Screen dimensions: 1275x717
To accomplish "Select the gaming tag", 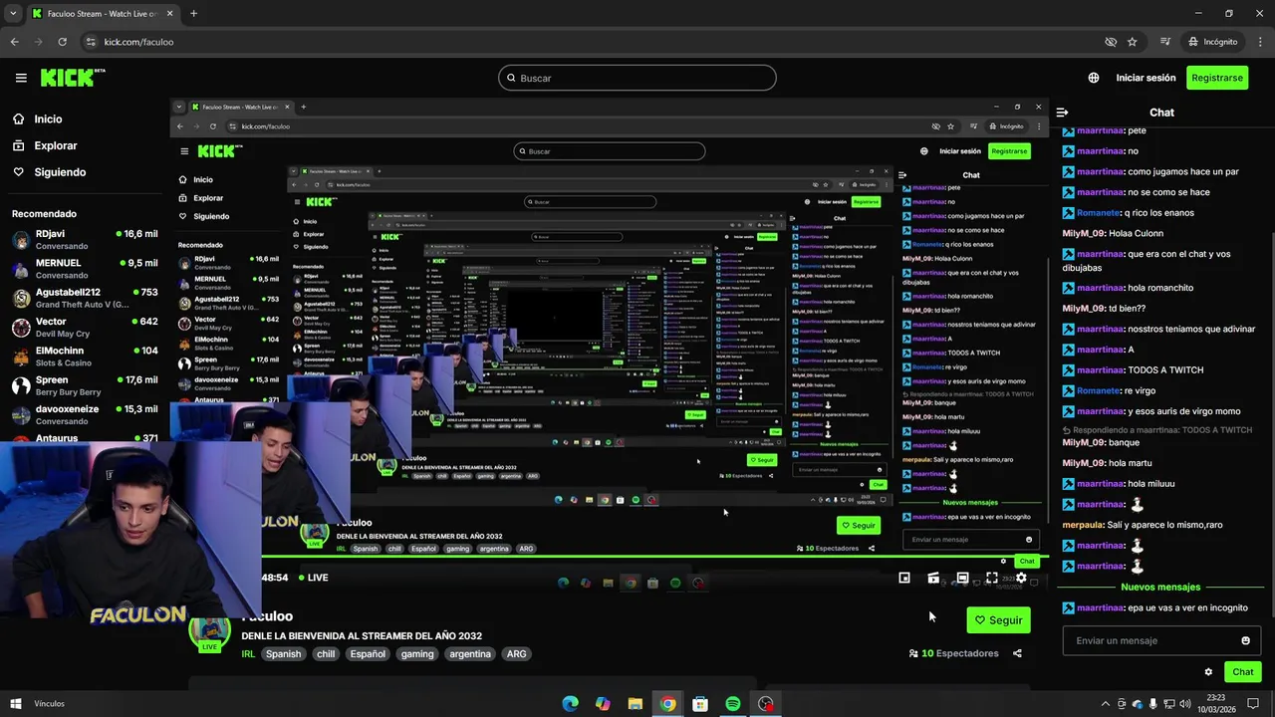I will click(417, 654).
